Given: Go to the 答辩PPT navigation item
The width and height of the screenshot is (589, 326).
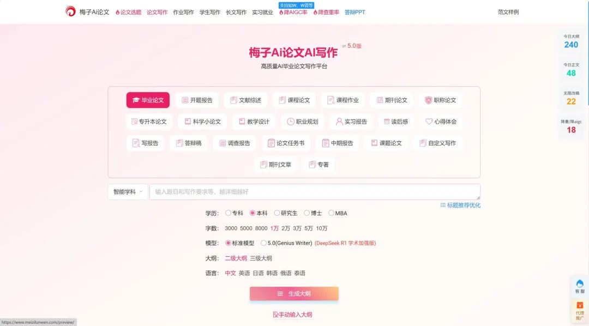Looking at the screenshot, I should click(355, 12).
